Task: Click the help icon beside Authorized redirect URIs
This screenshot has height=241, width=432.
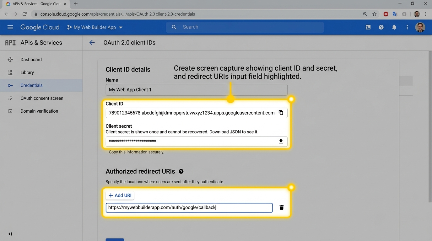Action: point(181,171)
